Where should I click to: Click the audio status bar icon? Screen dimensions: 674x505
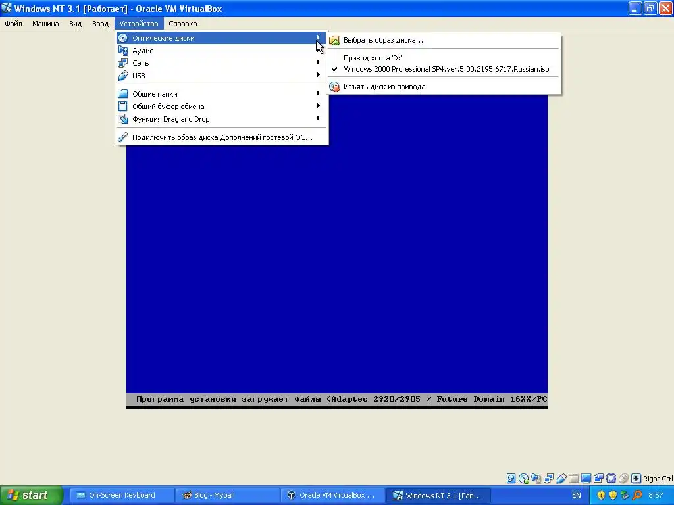(x=536, y=479)
